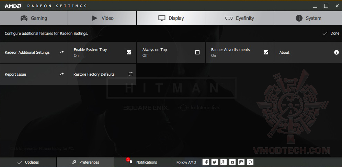This screenshot has width=342, height=167.
Task: Click the notification bell icon
Action: coord(131,163)
